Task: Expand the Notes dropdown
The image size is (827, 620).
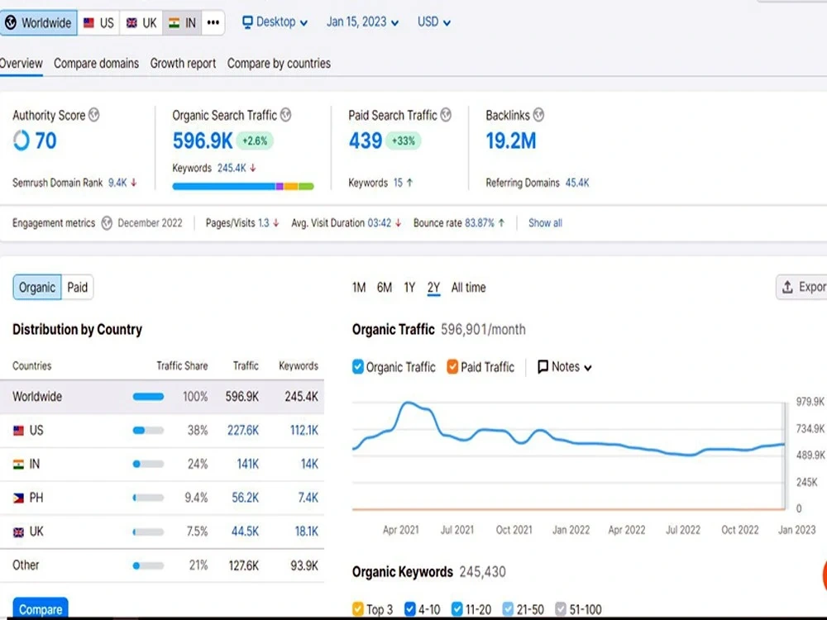Action: click(564, 366)
